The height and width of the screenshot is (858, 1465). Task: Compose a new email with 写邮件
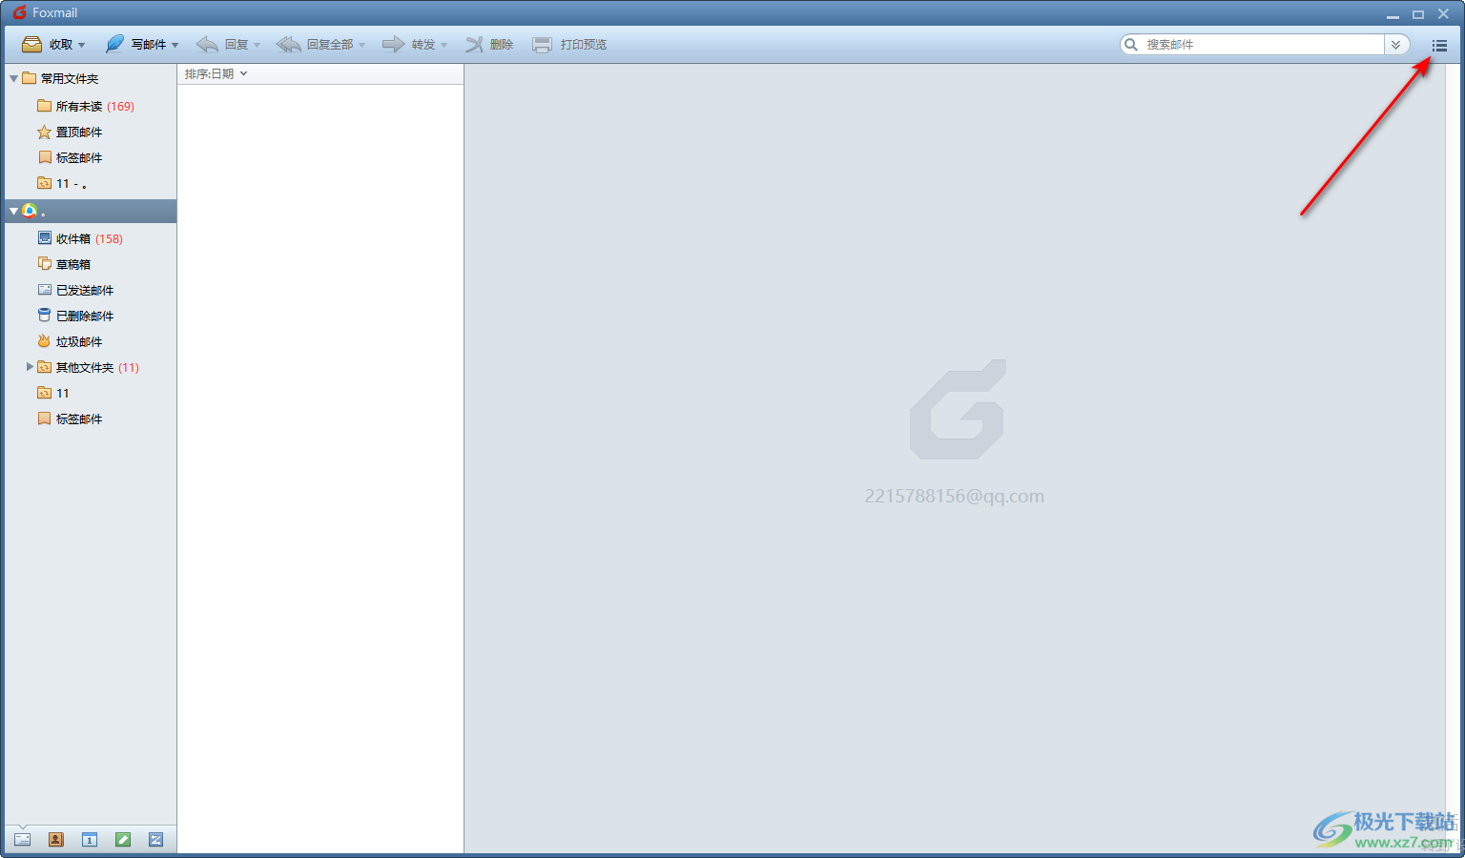click(x=134, y=45)
